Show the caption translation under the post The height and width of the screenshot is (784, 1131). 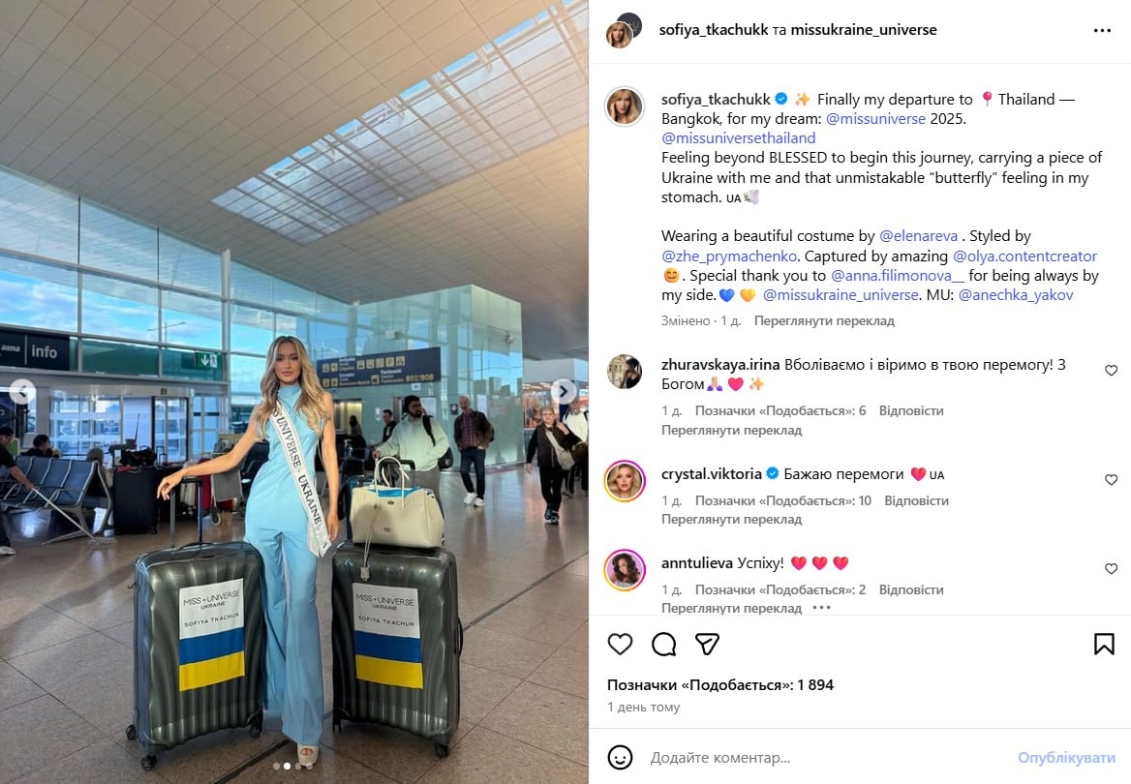(824, 320)
